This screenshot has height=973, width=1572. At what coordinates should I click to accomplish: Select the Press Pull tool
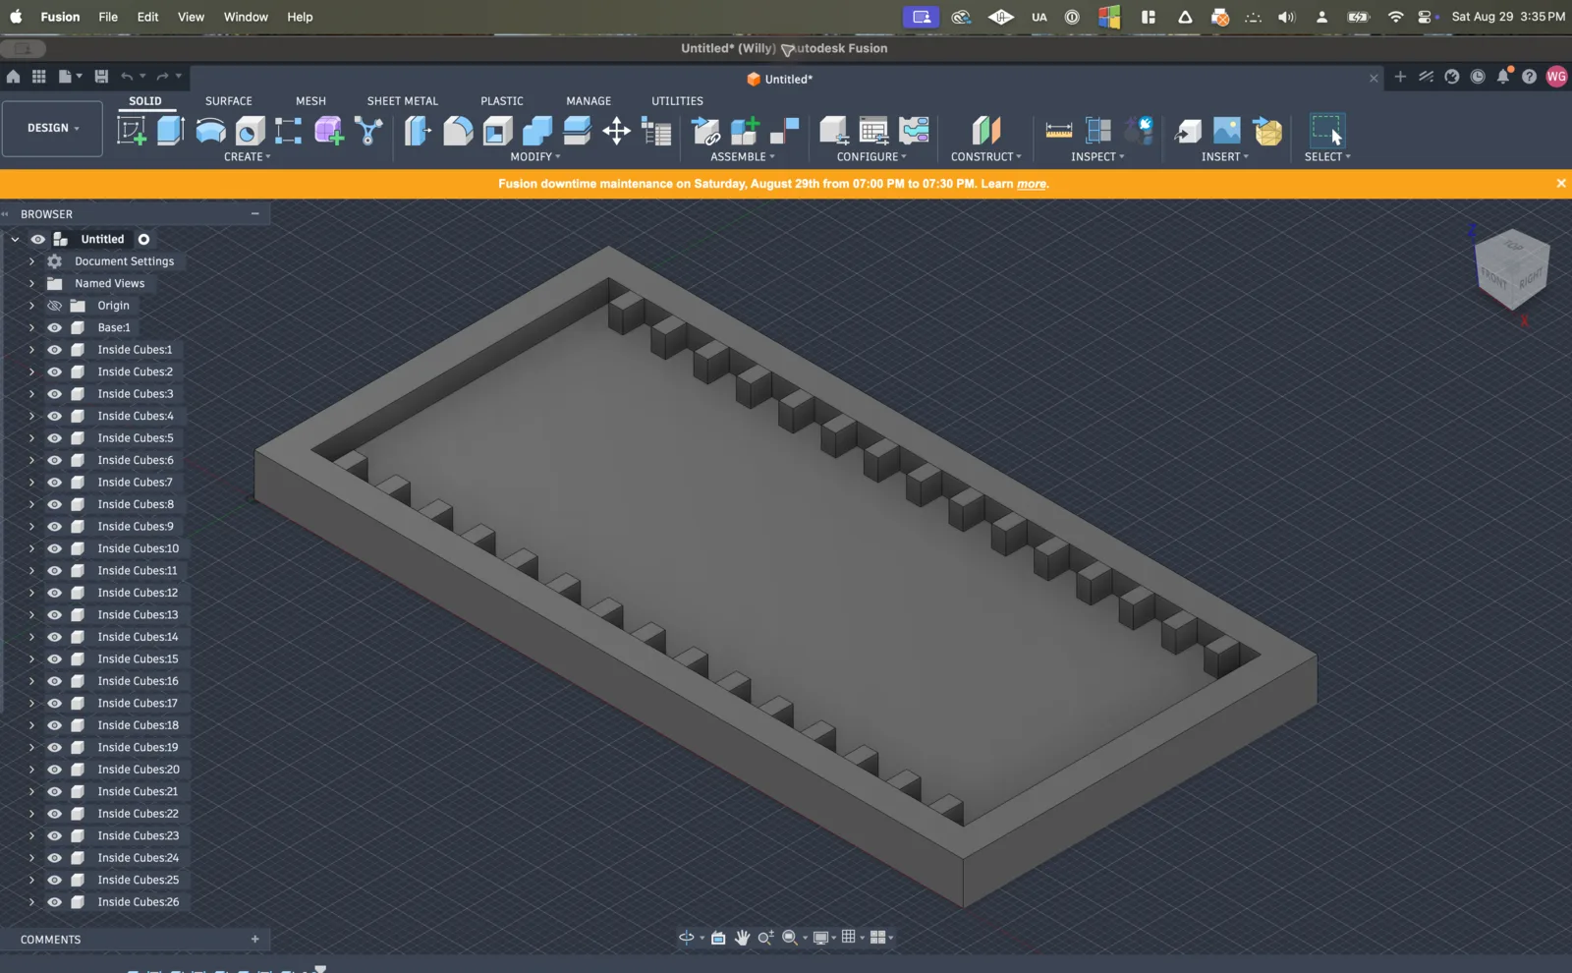(x=418, y=131)
